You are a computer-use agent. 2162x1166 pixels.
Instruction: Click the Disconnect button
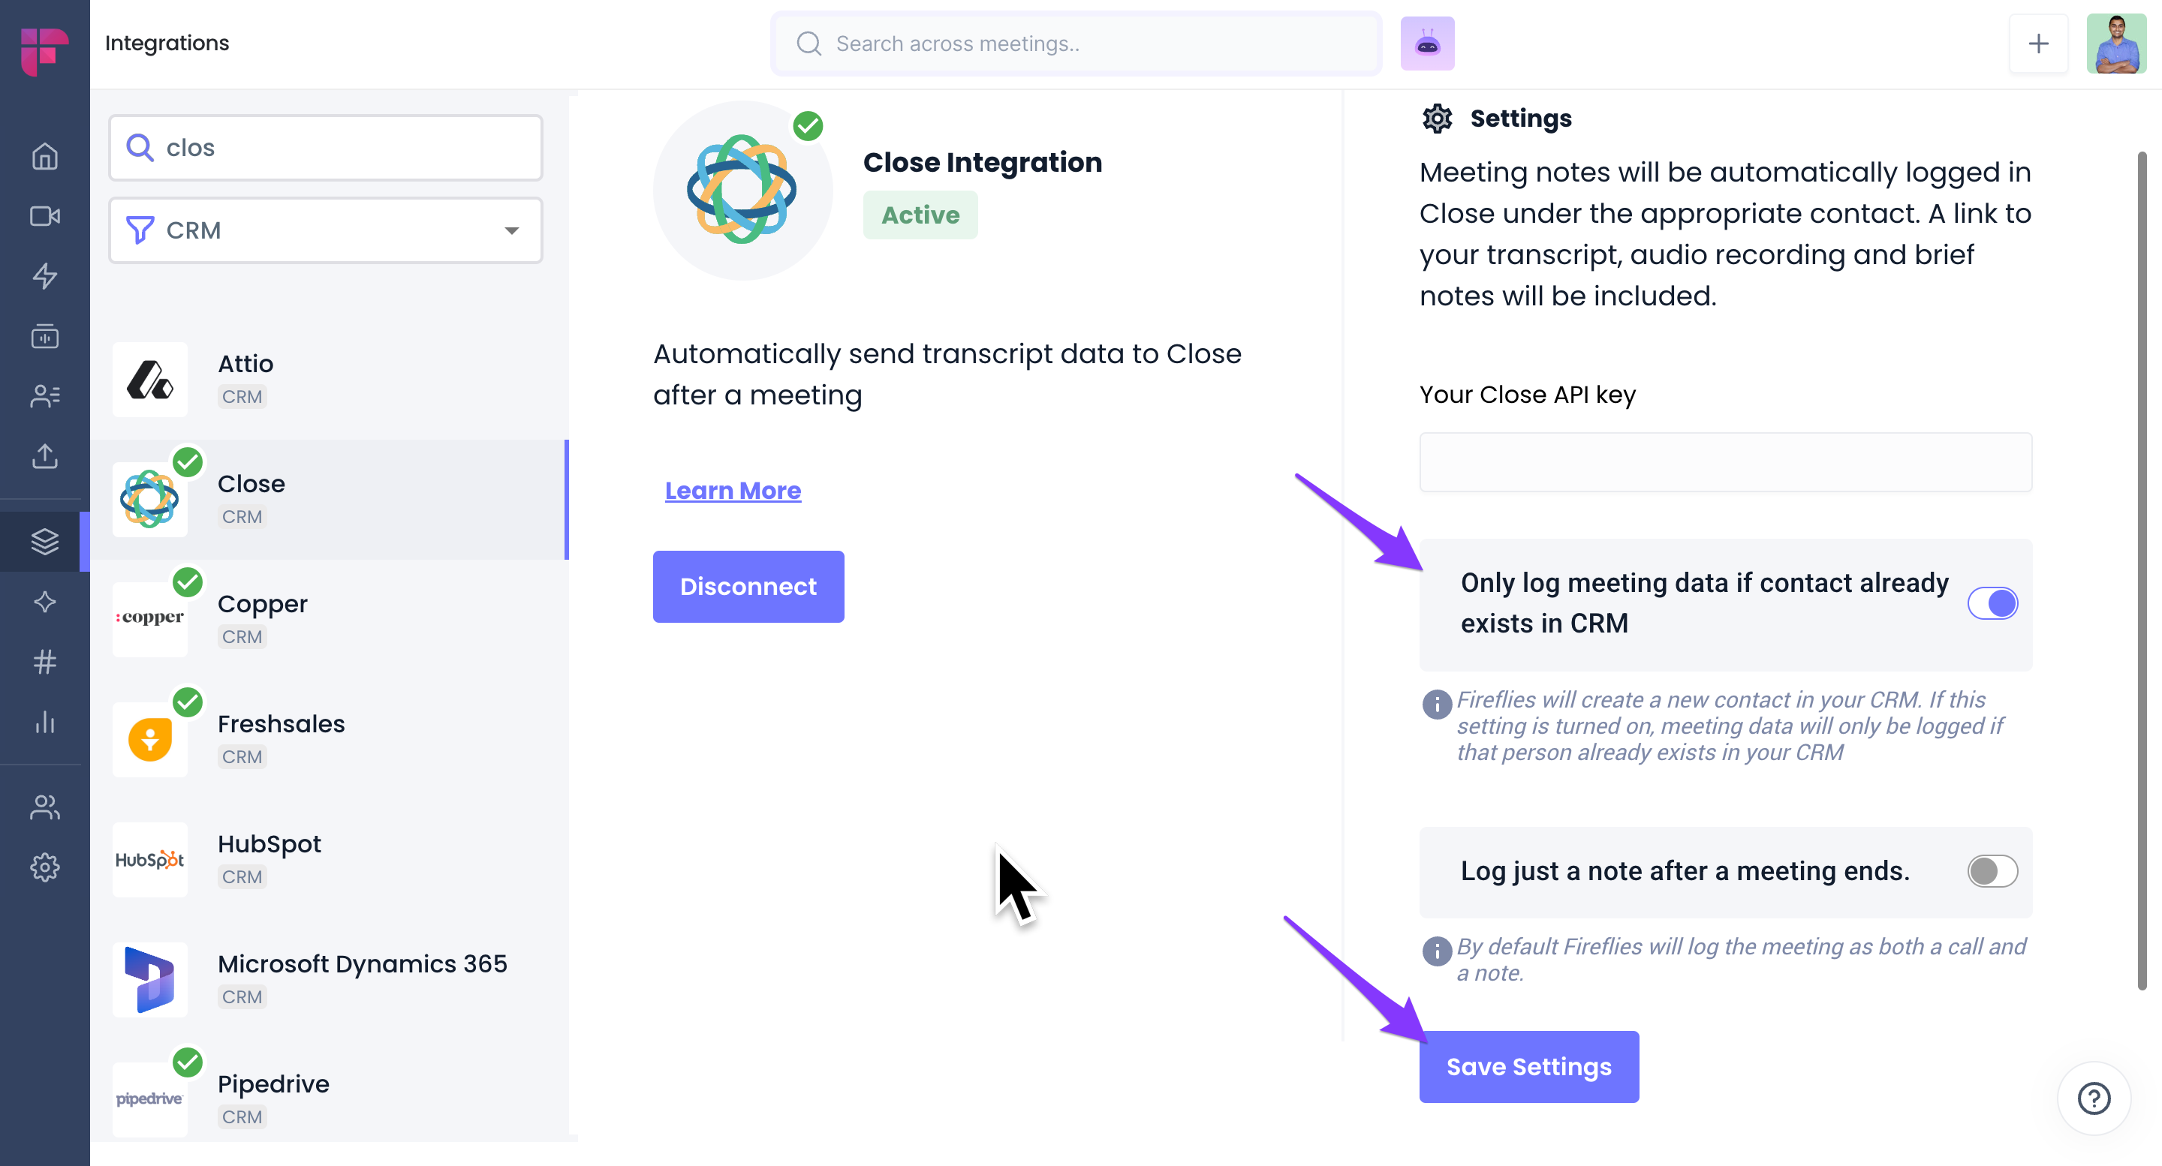point(748,586)
